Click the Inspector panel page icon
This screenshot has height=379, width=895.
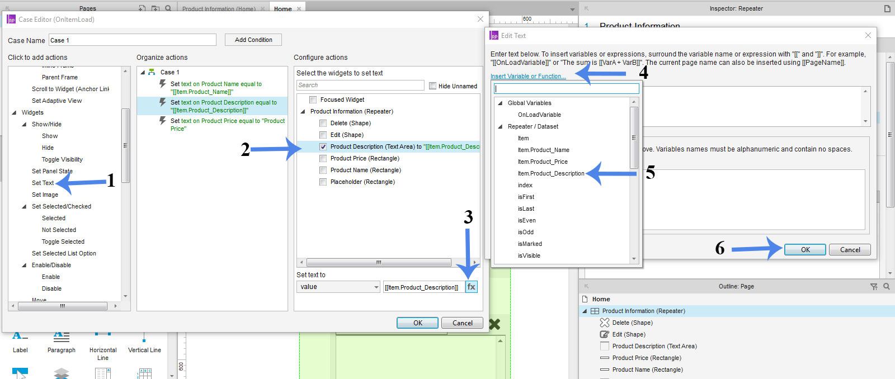(x=887, y=8)
